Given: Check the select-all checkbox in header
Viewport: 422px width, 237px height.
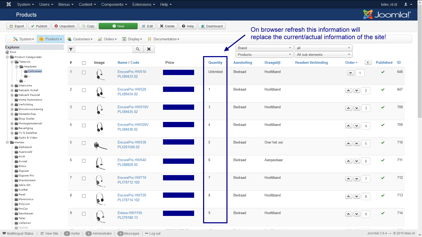Looking at the screenshot, I should click(x=84, y=63).
